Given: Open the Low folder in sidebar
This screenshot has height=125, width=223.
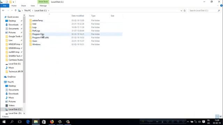Looking at the screenshot, I should click(10, 40).
